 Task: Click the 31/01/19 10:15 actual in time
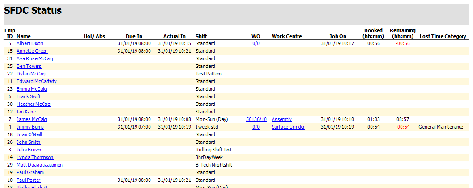tap(175, 43)
